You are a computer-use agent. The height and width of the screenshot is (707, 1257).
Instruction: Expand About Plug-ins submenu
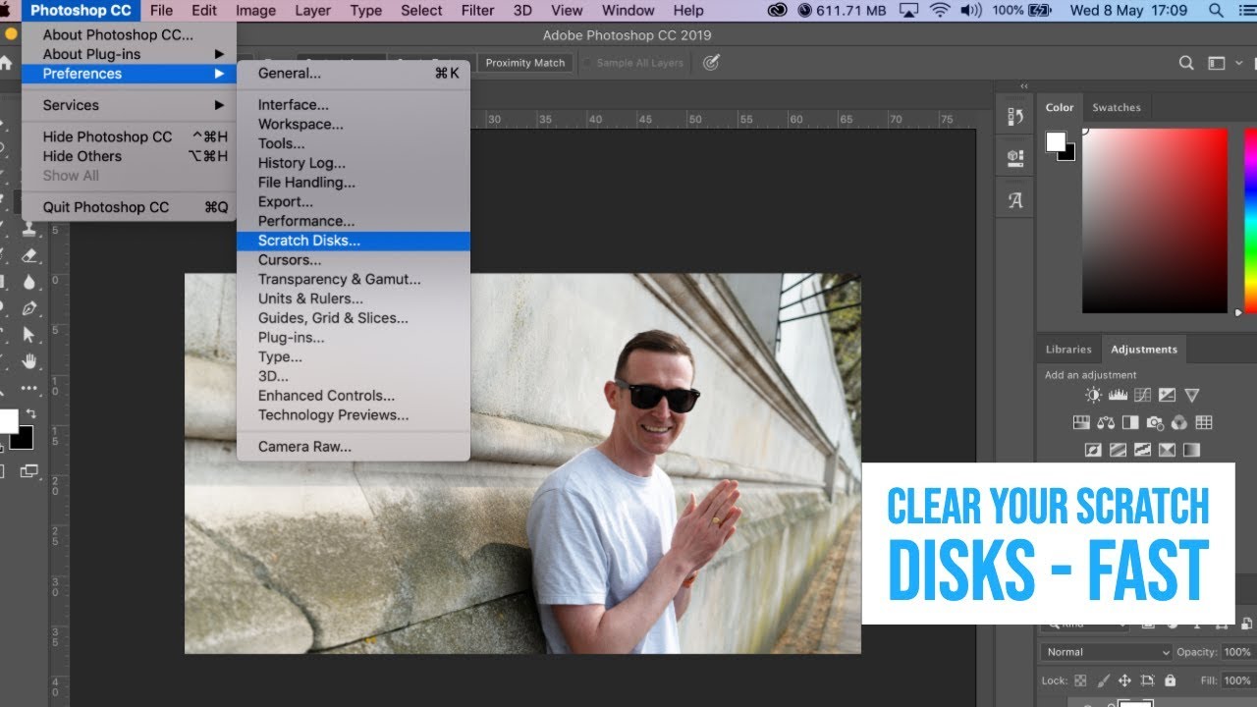[x=219, y=54]
